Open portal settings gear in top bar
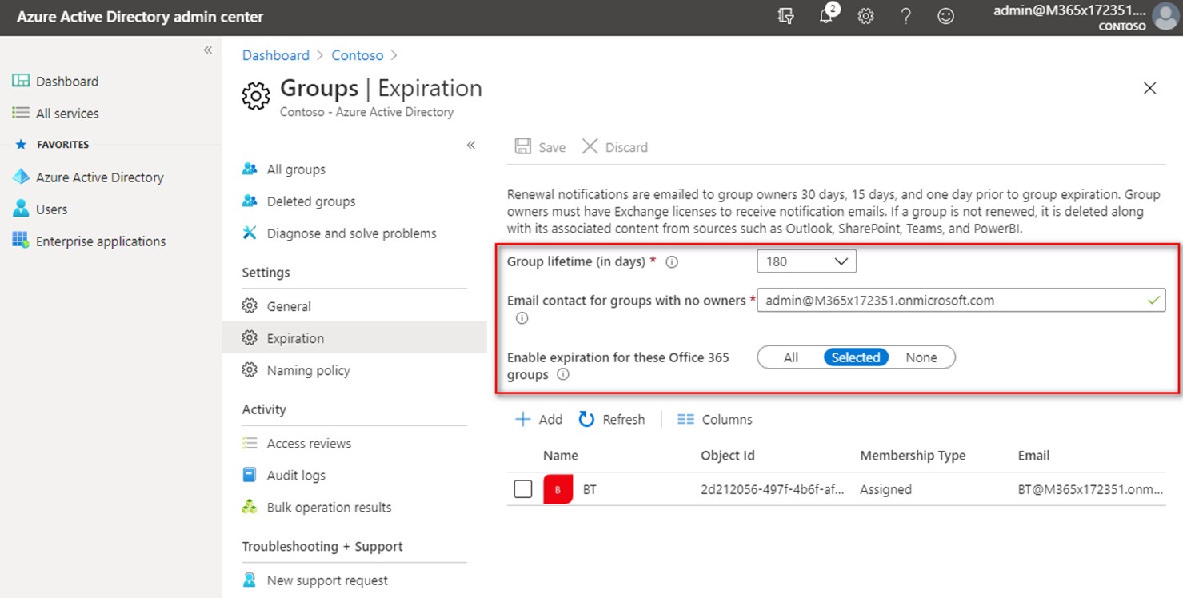The image size is (1183, 598). point(865,17)
